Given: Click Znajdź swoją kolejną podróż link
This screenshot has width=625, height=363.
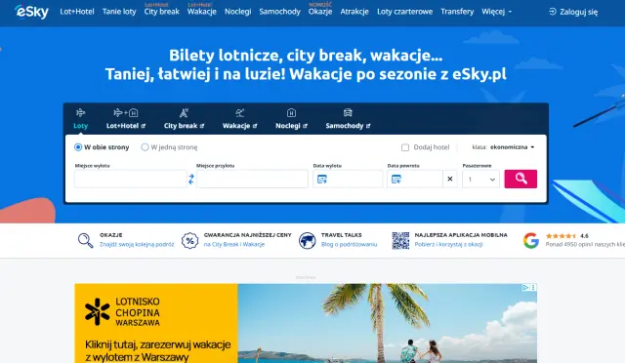Looking at the screenshot, I should coord(137,244).
